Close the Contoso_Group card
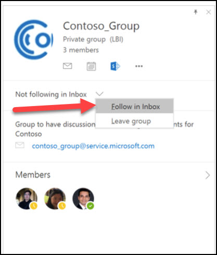The image size is (217, 255). tap(208, 12)
